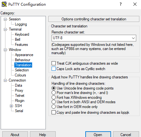Screen dimensions: 141x137
Task: Select Terminal category
Action: (x=15, y=29)
